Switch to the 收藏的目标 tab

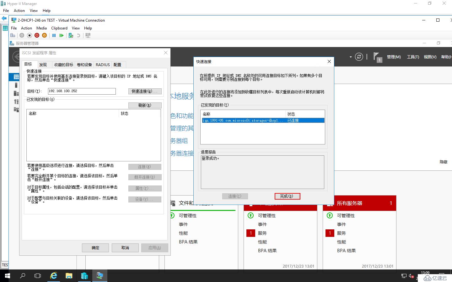tap(64, 65)
